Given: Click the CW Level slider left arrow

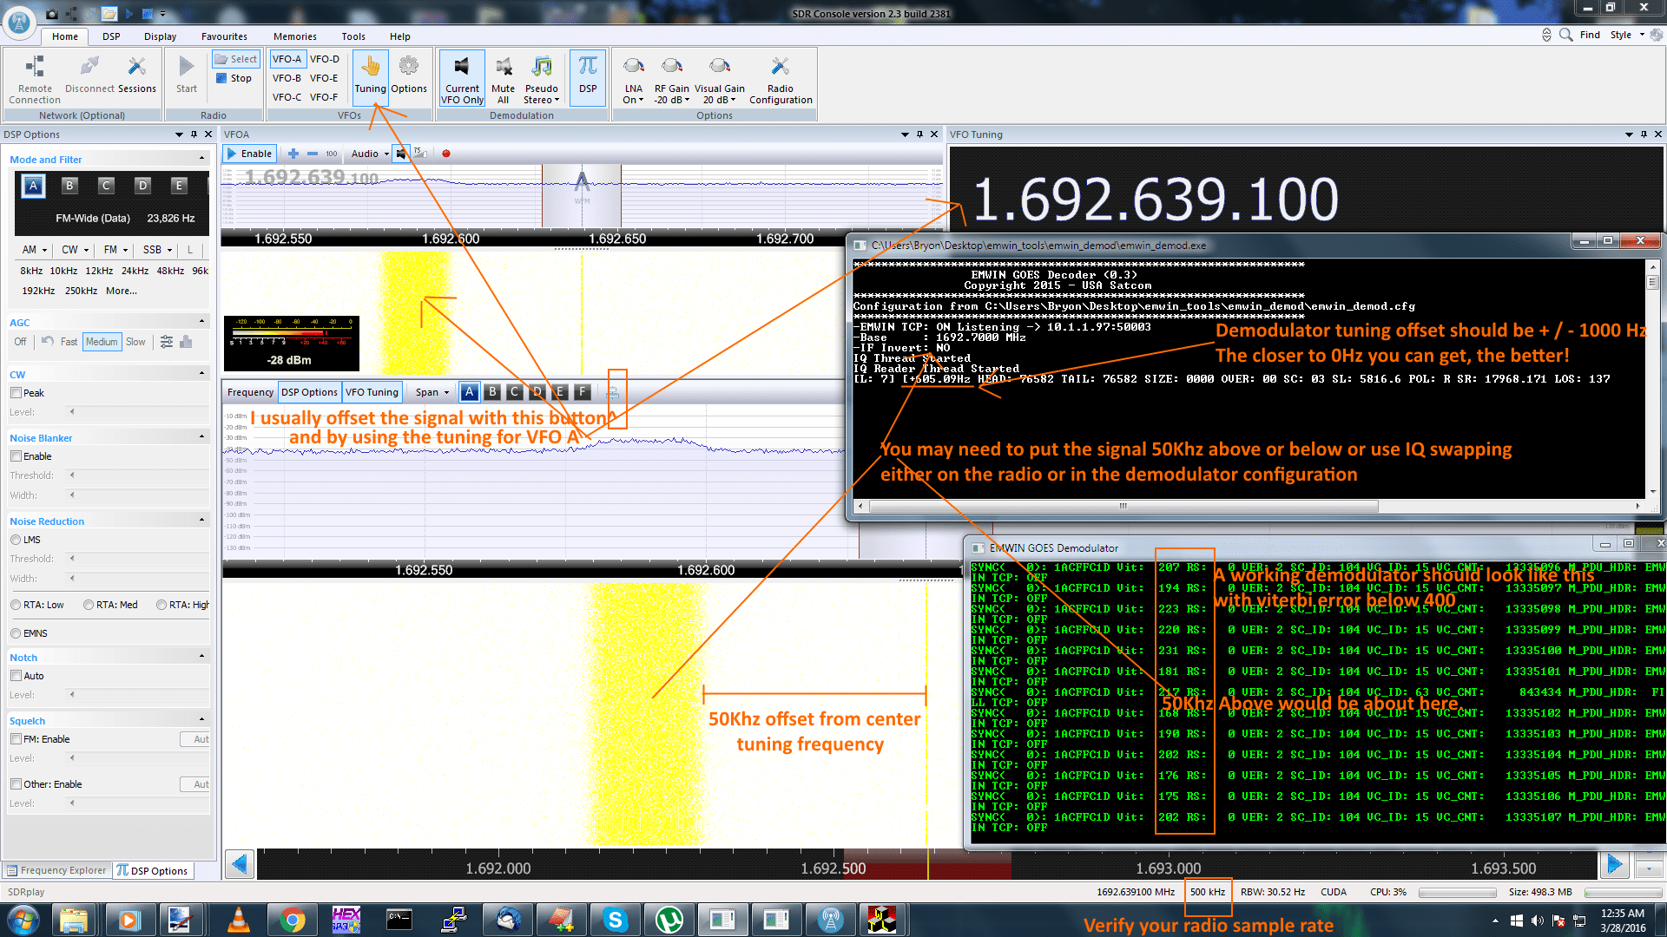Looking at the screenshot, I should [x=72, y=412].
